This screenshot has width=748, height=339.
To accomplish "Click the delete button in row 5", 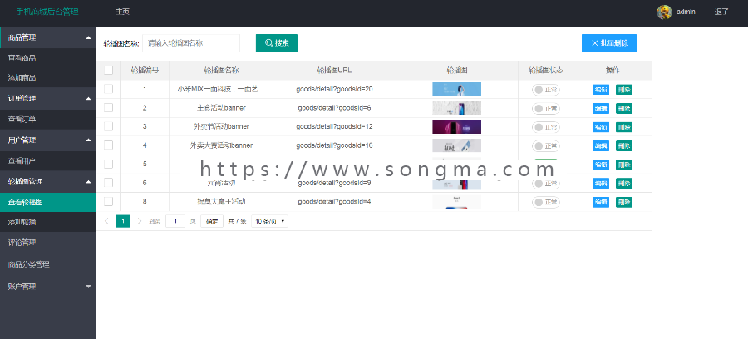I will click(624, 165).
